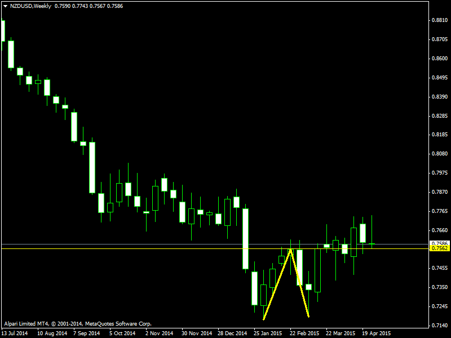Click the 0.8600 price axis label
This screenshot has height=338, width=451.
click(440, 59)
